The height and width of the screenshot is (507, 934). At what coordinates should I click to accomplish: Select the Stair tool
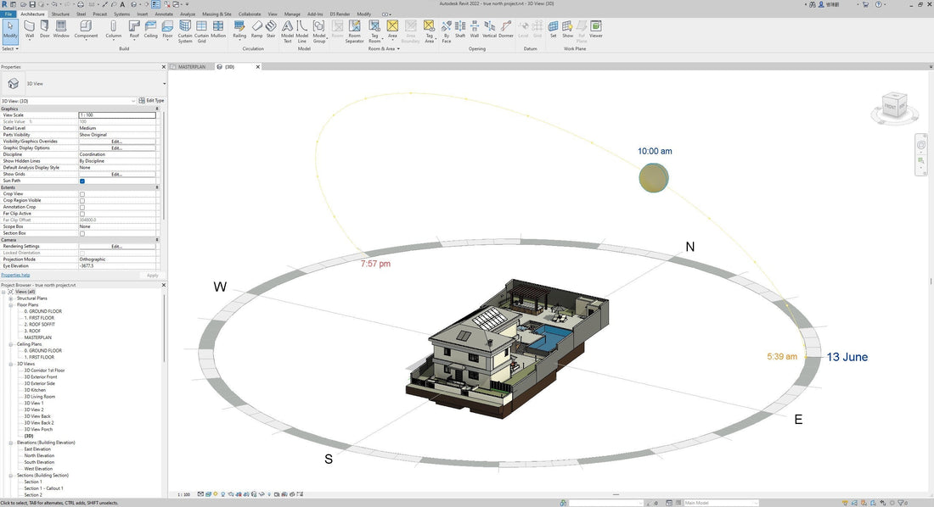(271, 30)
